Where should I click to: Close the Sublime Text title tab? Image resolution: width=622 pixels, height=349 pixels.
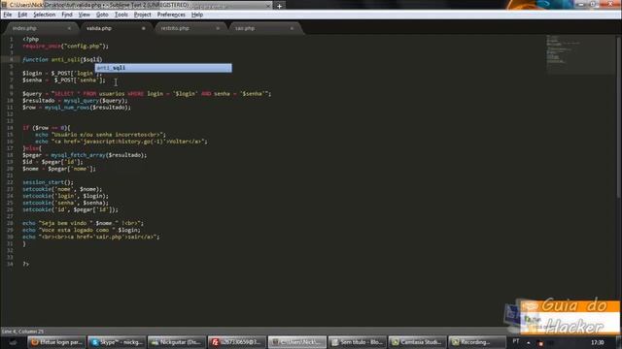268,6
